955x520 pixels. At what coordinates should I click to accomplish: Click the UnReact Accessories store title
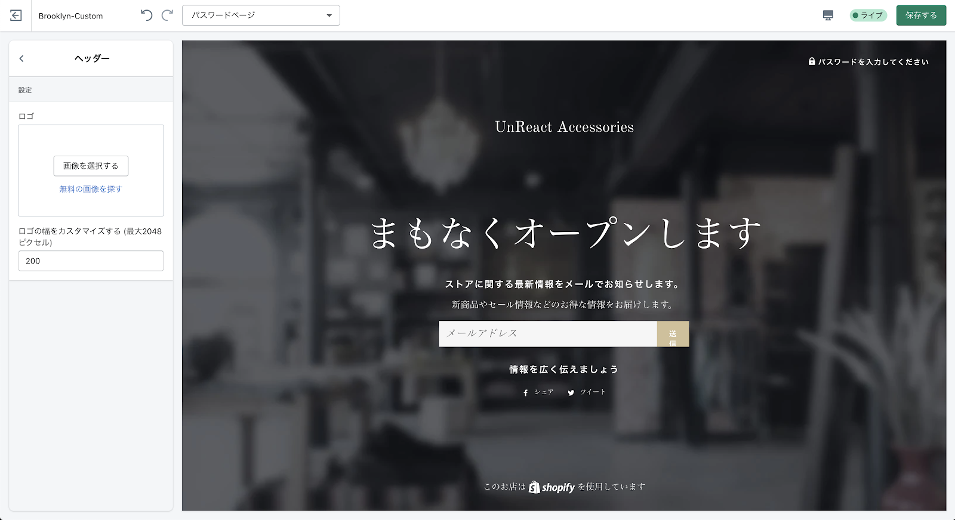[x=564, y=127]
